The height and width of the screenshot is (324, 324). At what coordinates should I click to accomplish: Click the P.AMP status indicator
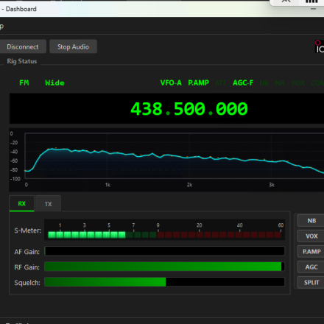(198, 82)
